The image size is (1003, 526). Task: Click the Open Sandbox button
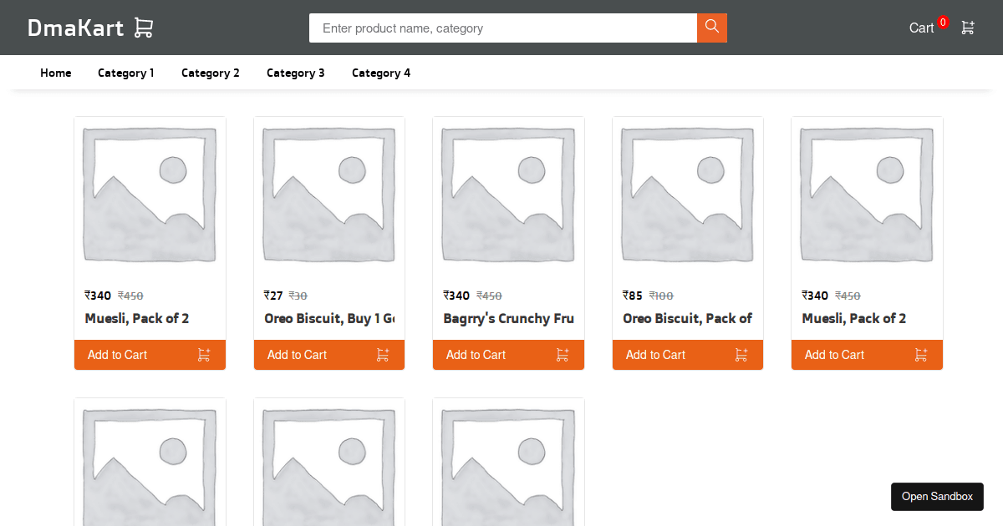tap(937, 497)
